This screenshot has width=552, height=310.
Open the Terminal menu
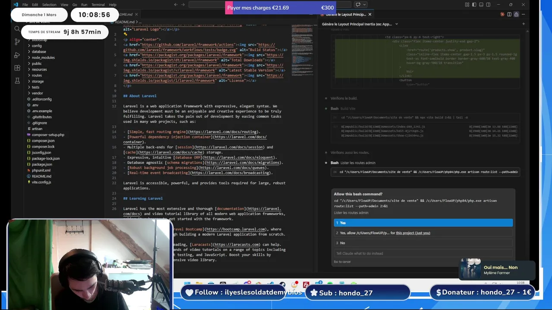(x=98, y=4)
